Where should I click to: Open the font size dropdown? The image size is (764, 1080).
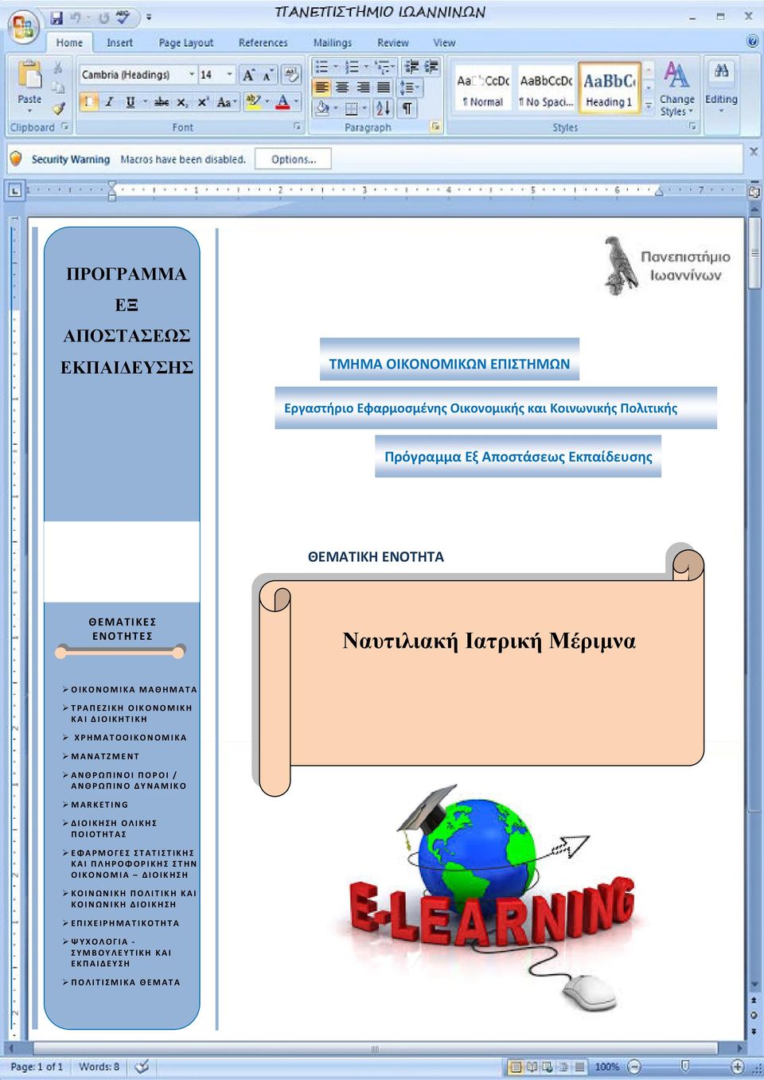point(230,75)
